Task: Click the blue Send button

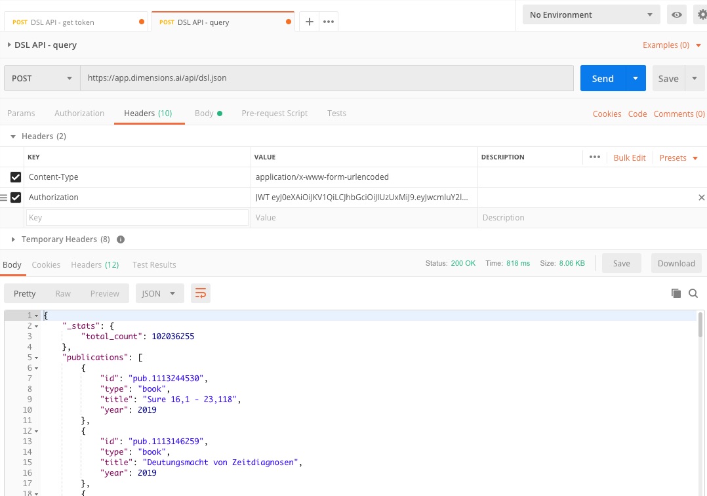Action: click(x=603, y=79)
